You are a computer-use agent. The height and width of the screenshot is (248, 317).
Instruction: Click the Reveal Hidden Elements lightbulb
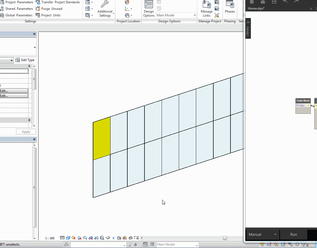[x=113, y=238]
